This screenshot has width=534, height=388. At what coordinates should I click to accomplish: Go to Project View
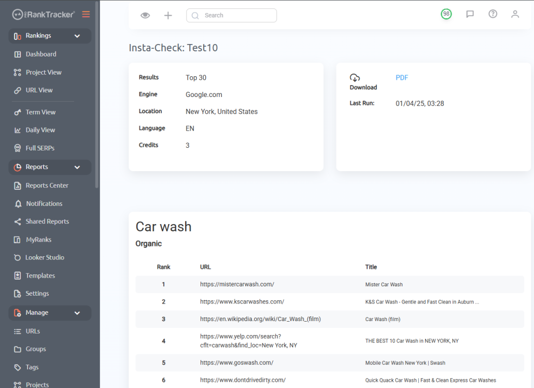coord(44,72)
